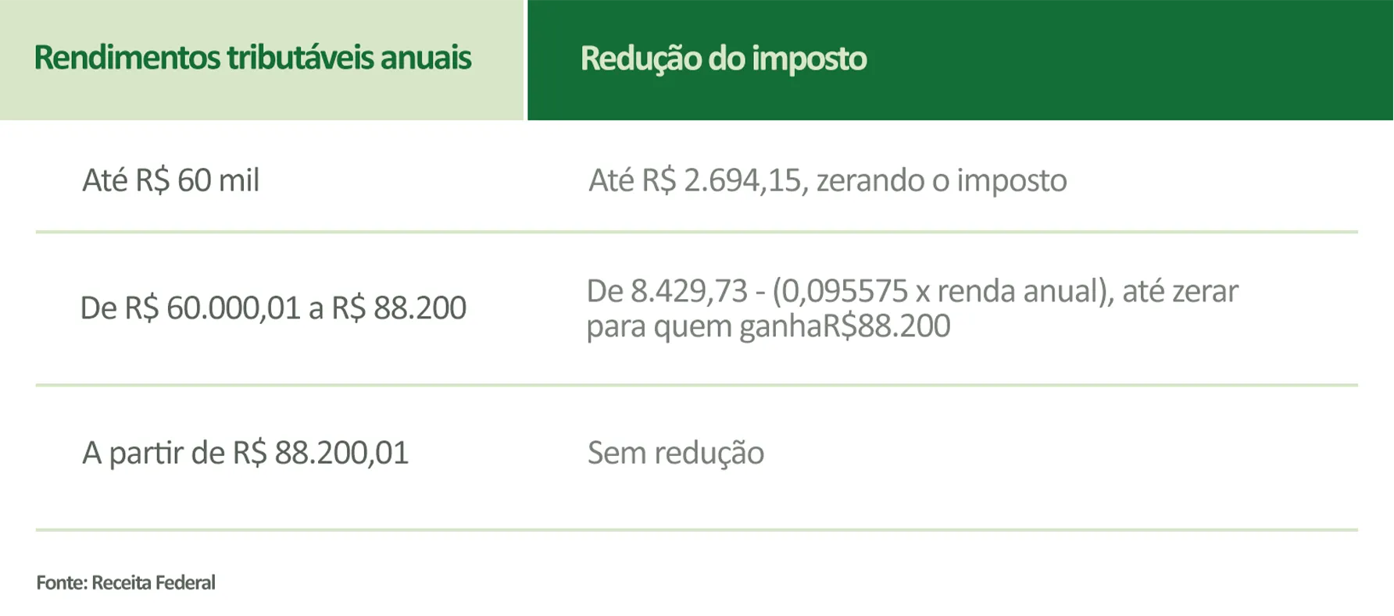Select the "De R$ 60.000,01 a R$ 88.200" cell
1394x616 pixels.
[x=273, y=308]
